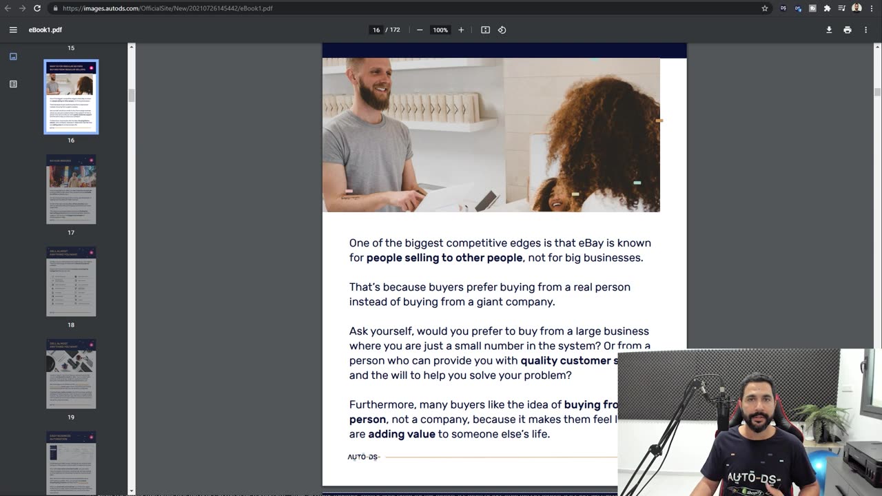
Task: Click the 100% zoom level field
Action: click(440, 30)
